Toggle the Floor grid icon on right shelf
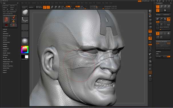 (150, 35)
